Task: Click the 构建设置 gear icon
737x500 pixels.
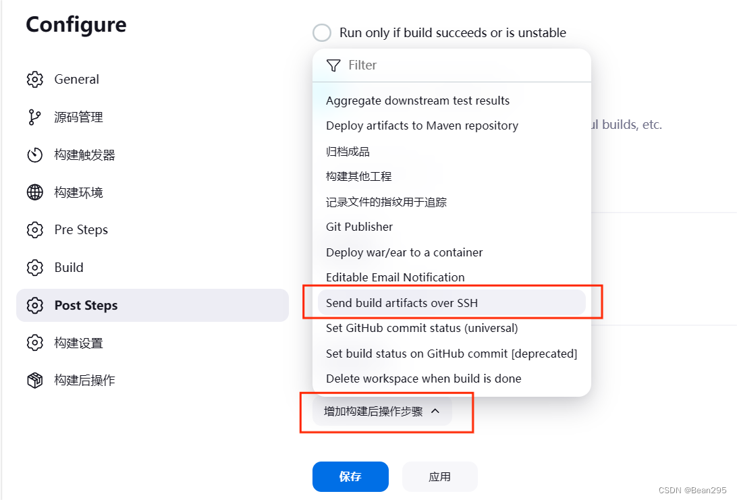Action: [34, 343]
